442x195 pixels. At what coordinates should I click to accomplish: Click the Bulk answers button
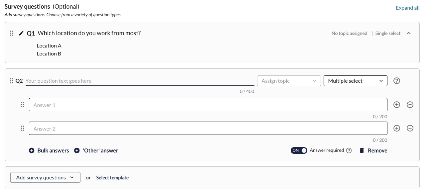[x=49, y=150]
